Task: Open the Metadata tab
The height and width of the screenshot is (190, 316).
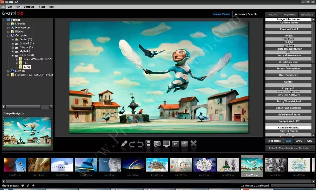Action: tap(307, 15)
